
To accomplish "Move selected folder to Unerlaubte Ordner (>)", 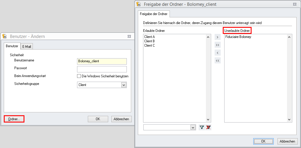I will (218, 37).
